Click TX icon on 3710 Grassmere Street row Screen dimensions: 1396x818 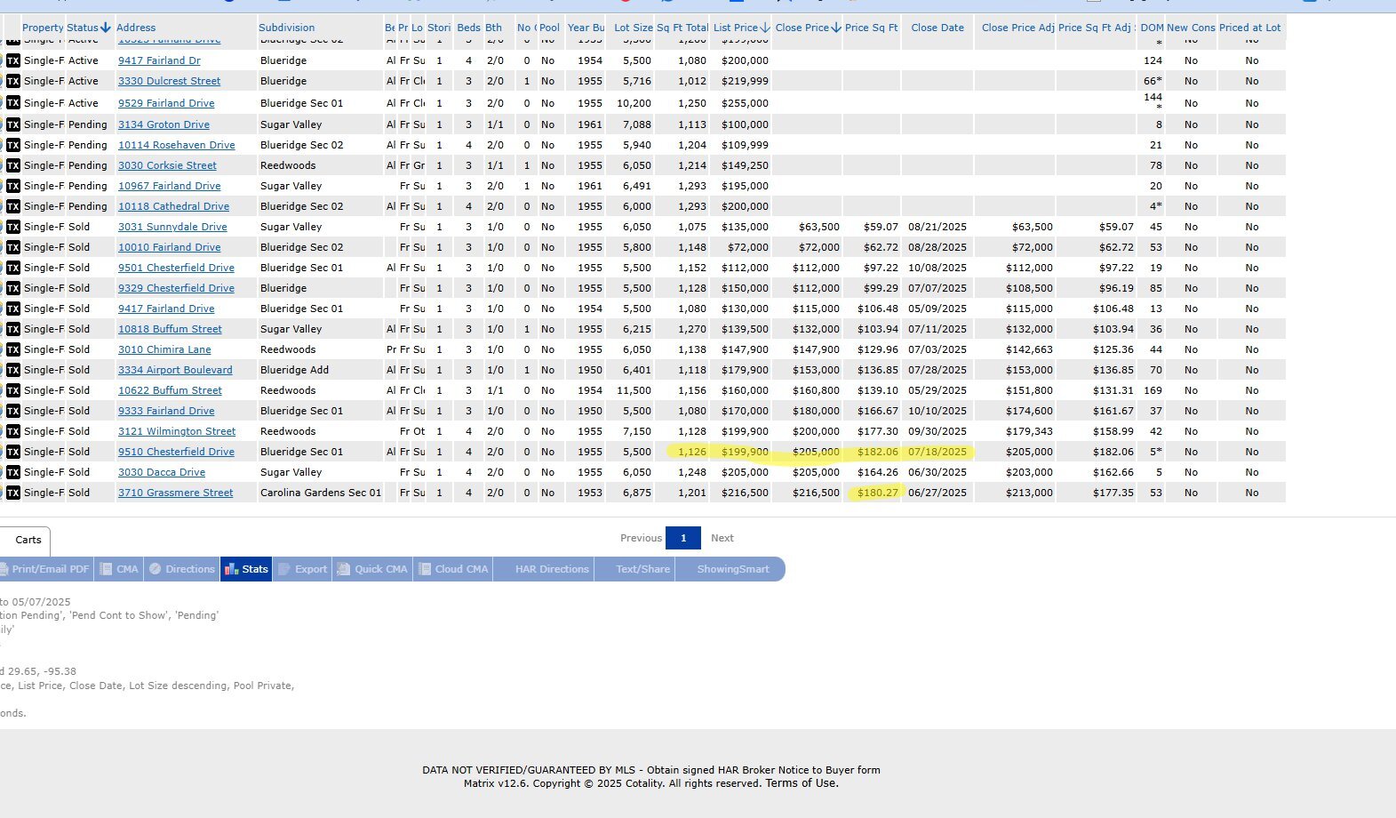(x=13, y=493)
